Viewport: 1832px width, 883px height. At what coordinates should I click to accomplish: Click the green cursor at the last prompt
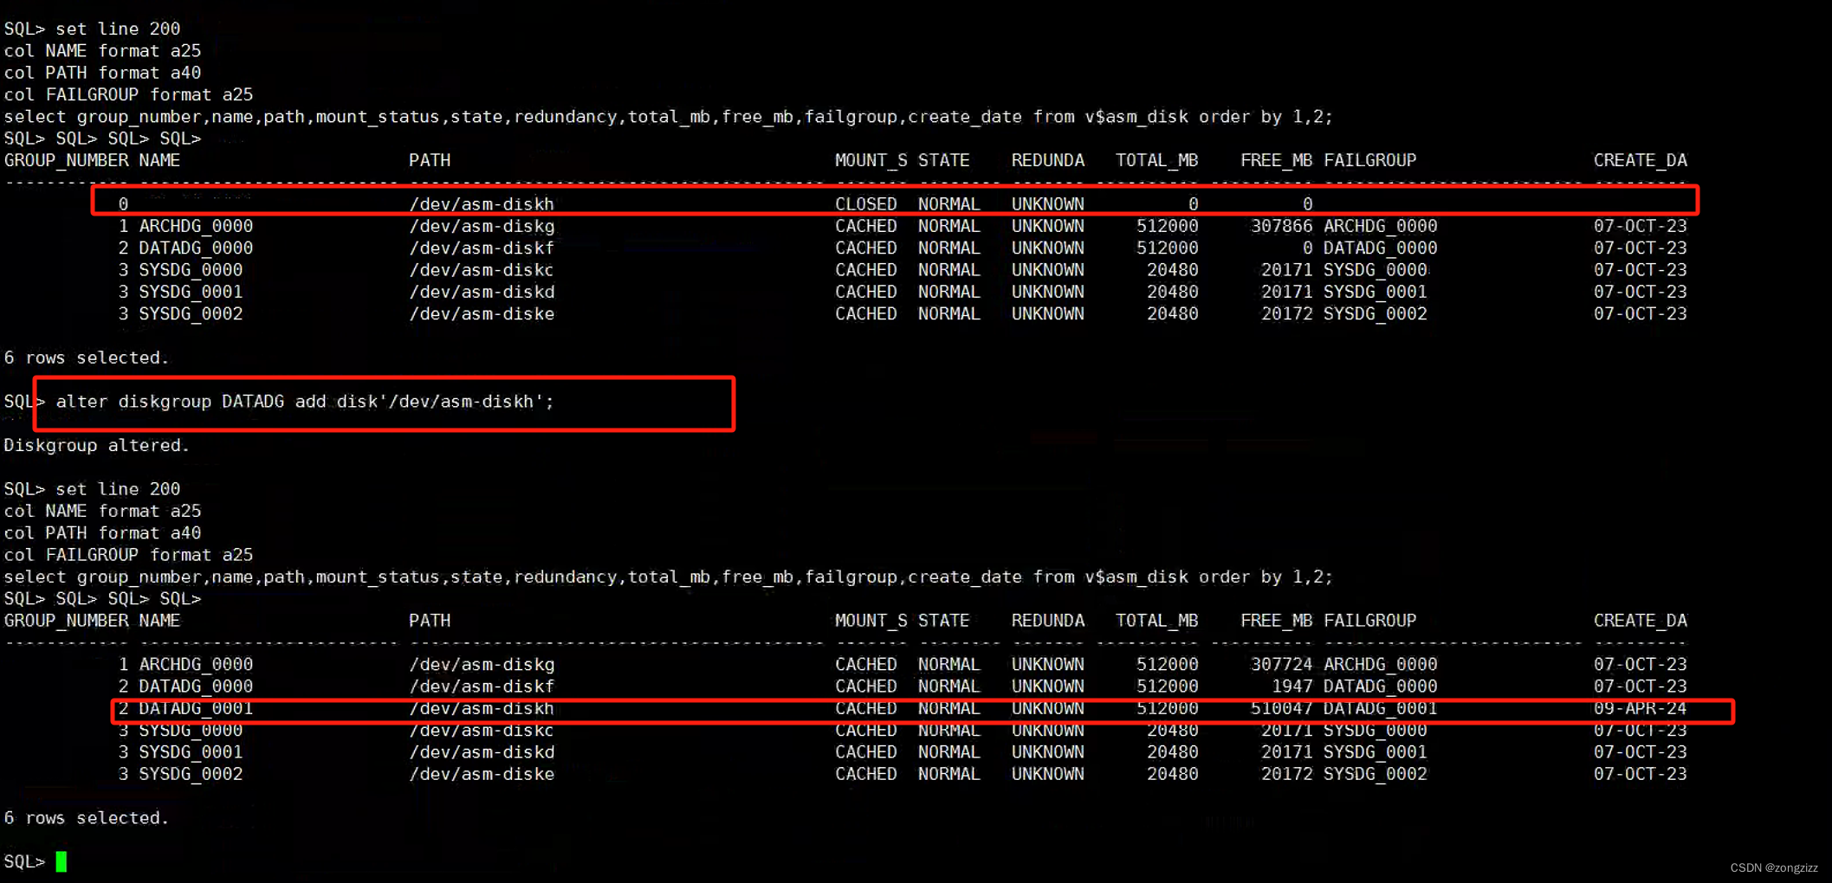coord(61,861)
